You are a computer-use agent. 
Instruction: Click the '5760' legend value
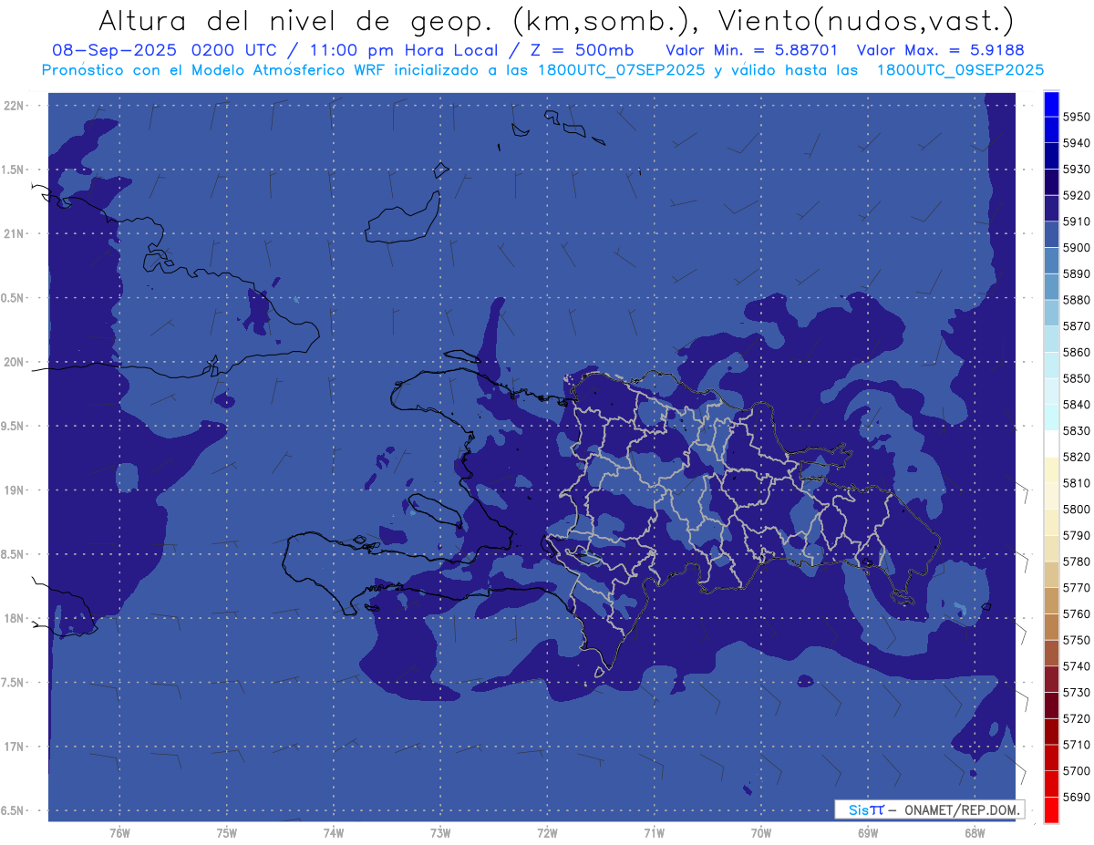(x=1077, y=613)
